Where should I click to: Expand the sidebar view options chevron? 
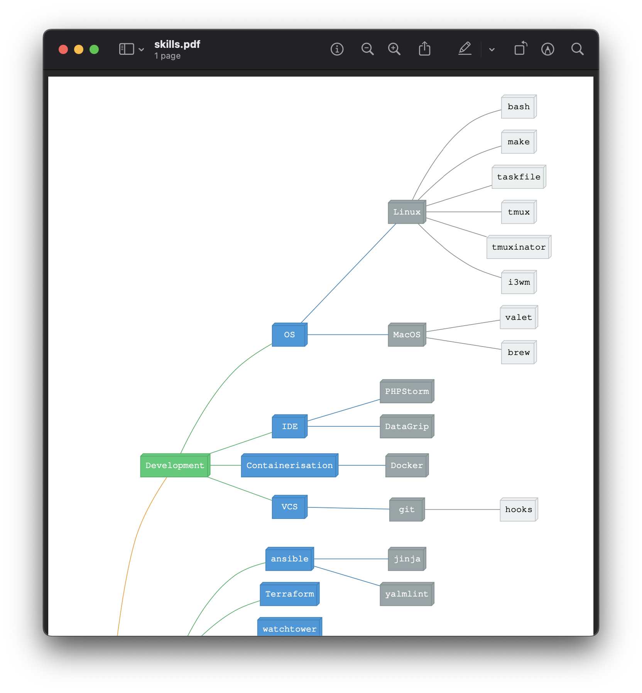coord(142,49)
